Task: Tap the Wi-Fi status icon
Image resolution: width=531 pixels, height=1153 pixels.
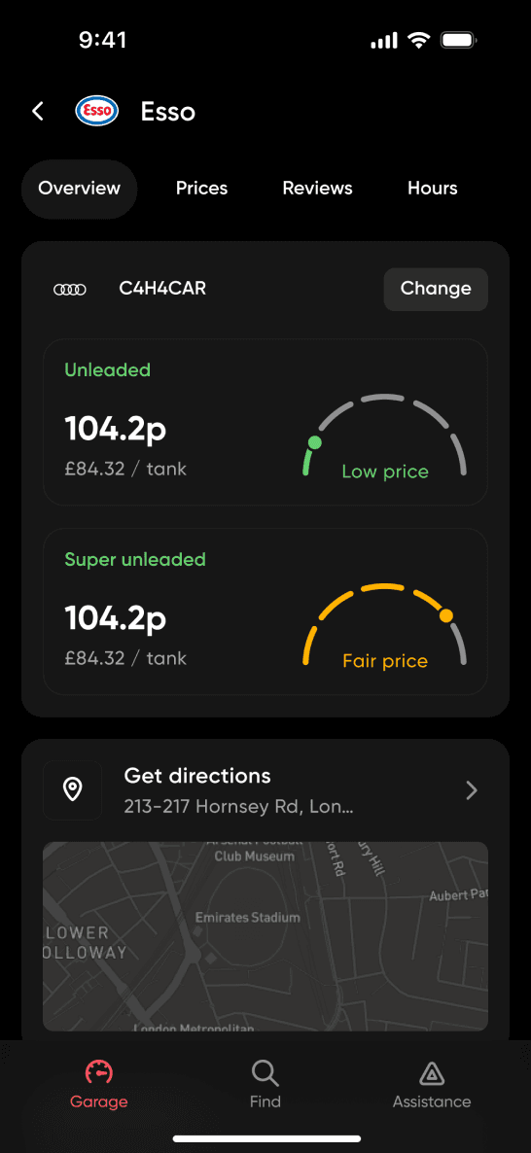Action: (x=418, y=41)
